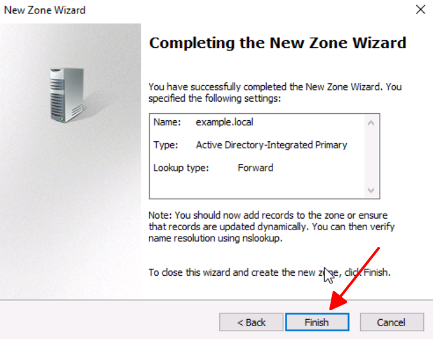
Task: Click the Finish button
Action: 317,322
